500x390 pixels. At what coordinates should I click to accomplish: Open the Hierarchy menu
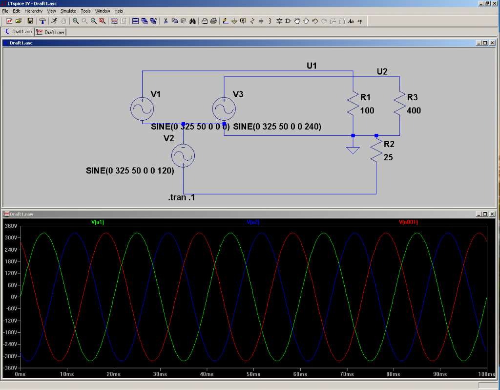[33, 11]
